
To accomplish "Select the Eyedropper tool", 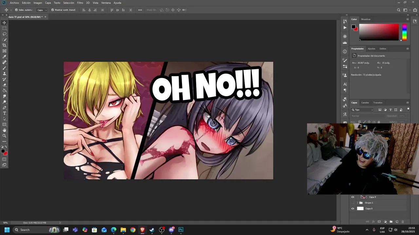I will point(5,57).
